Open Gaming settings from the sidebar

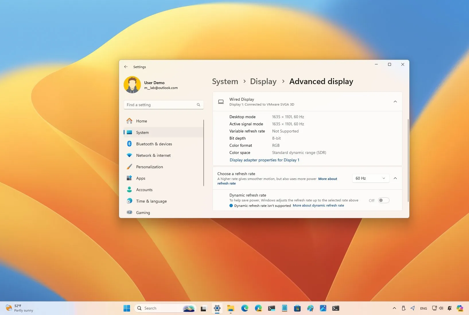(x=143, y=213)
